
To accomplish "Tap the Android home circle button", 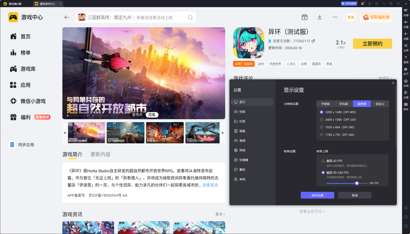I will pyautogui.click(x=406, y=217).
